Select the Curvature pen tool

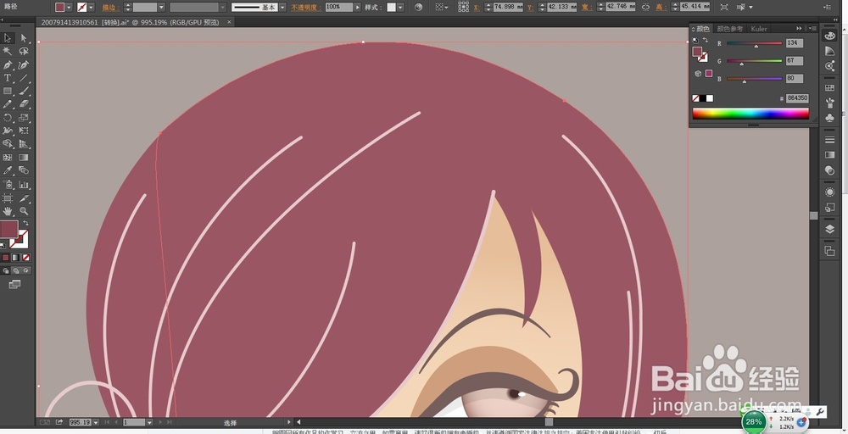click(24, 65)
